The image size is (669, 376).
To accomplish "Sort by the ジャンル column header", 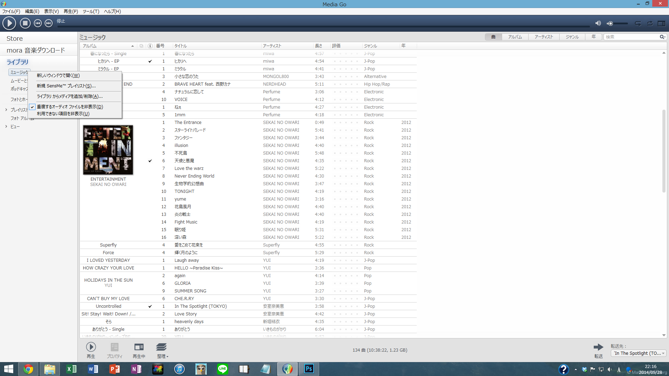I will (381, 46).
